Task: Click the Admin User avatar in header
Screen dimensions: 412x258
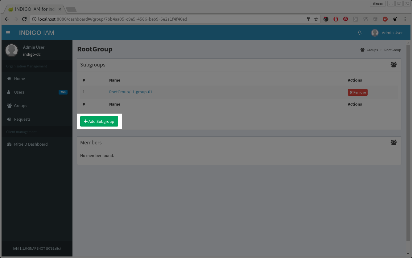Action: pos(375,33)
